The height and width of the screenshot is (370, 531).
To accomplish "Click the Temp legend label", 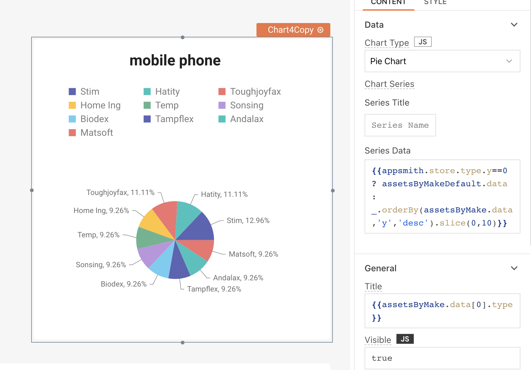I will 167,105.
